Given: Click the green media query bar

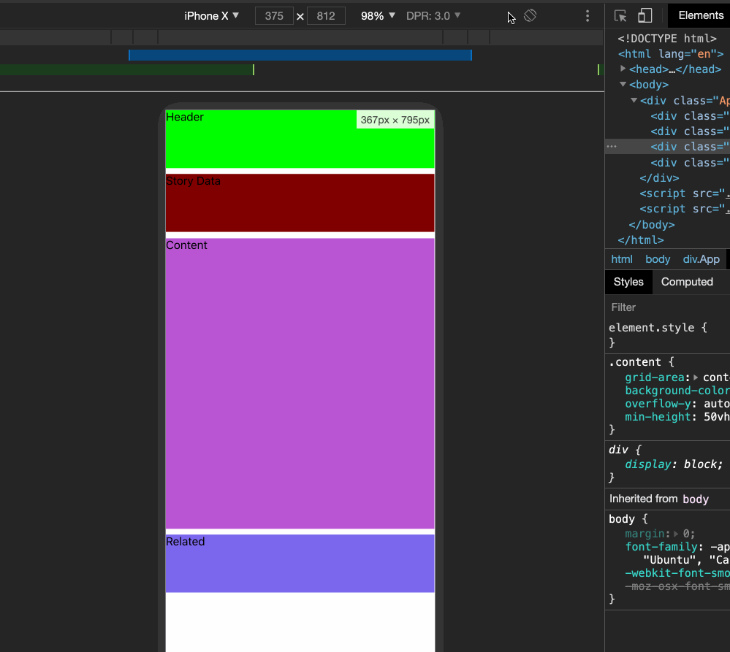Looking at the screenshot, I should pyautogui.click(x=126, y=70).
